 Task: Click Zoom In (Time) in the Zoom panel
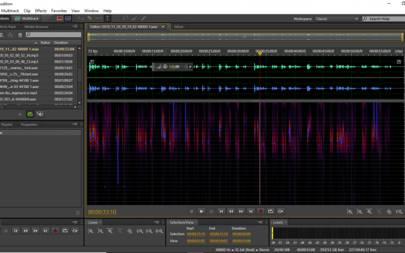click(110, 231)
